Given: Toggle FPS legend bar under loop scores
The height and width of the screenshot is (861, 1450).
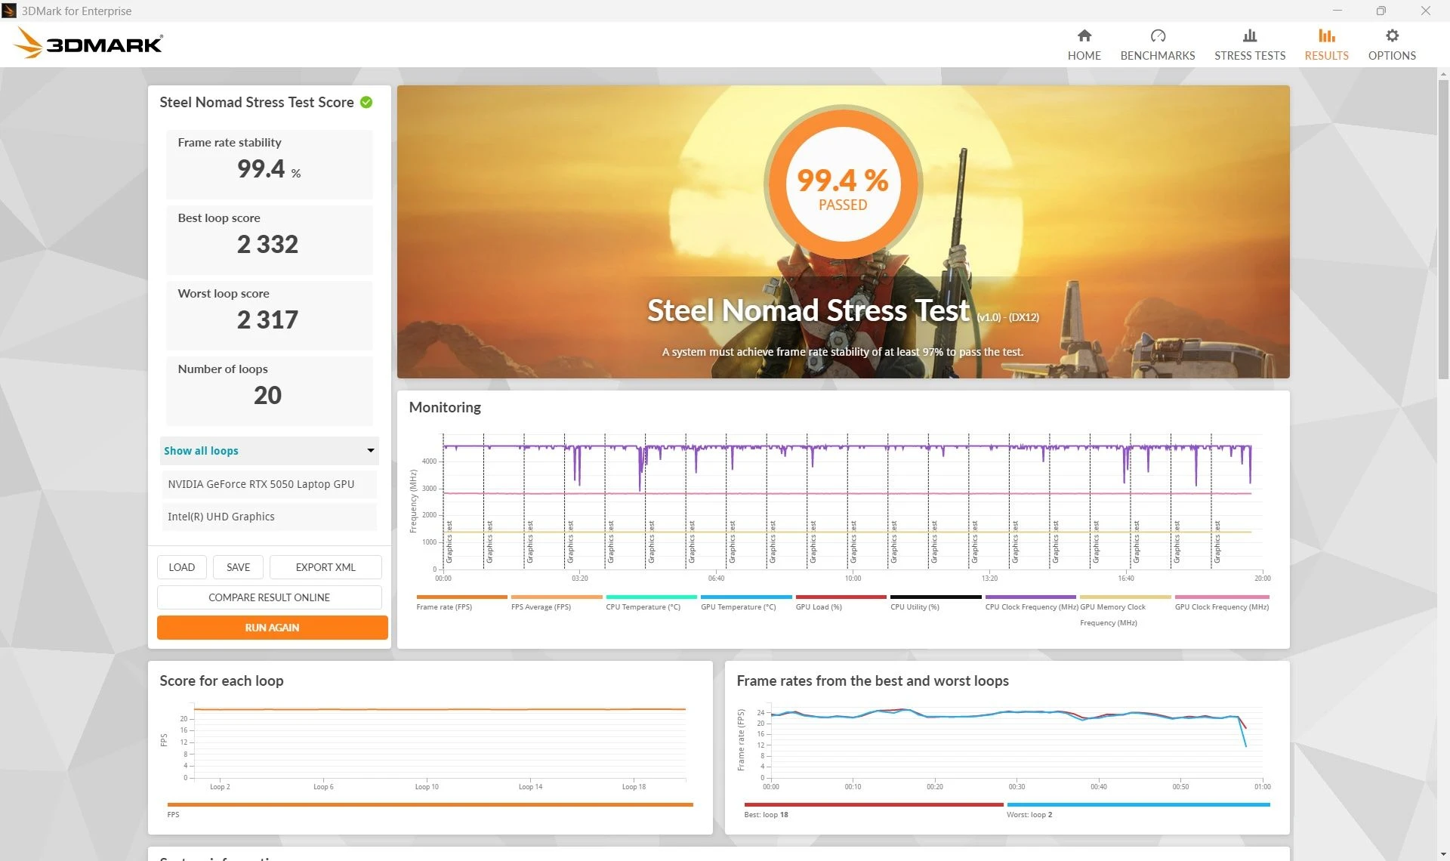Looking at the screenshot, I should (x=430, y=804).
